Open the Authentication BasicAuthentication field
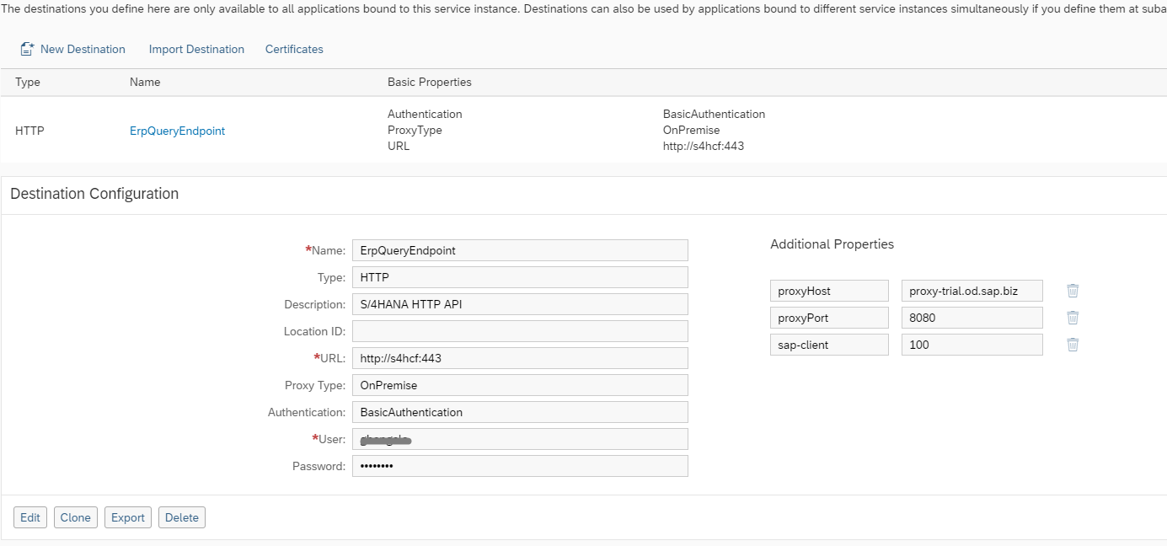 pyautogui.click(x=520, y=412)
